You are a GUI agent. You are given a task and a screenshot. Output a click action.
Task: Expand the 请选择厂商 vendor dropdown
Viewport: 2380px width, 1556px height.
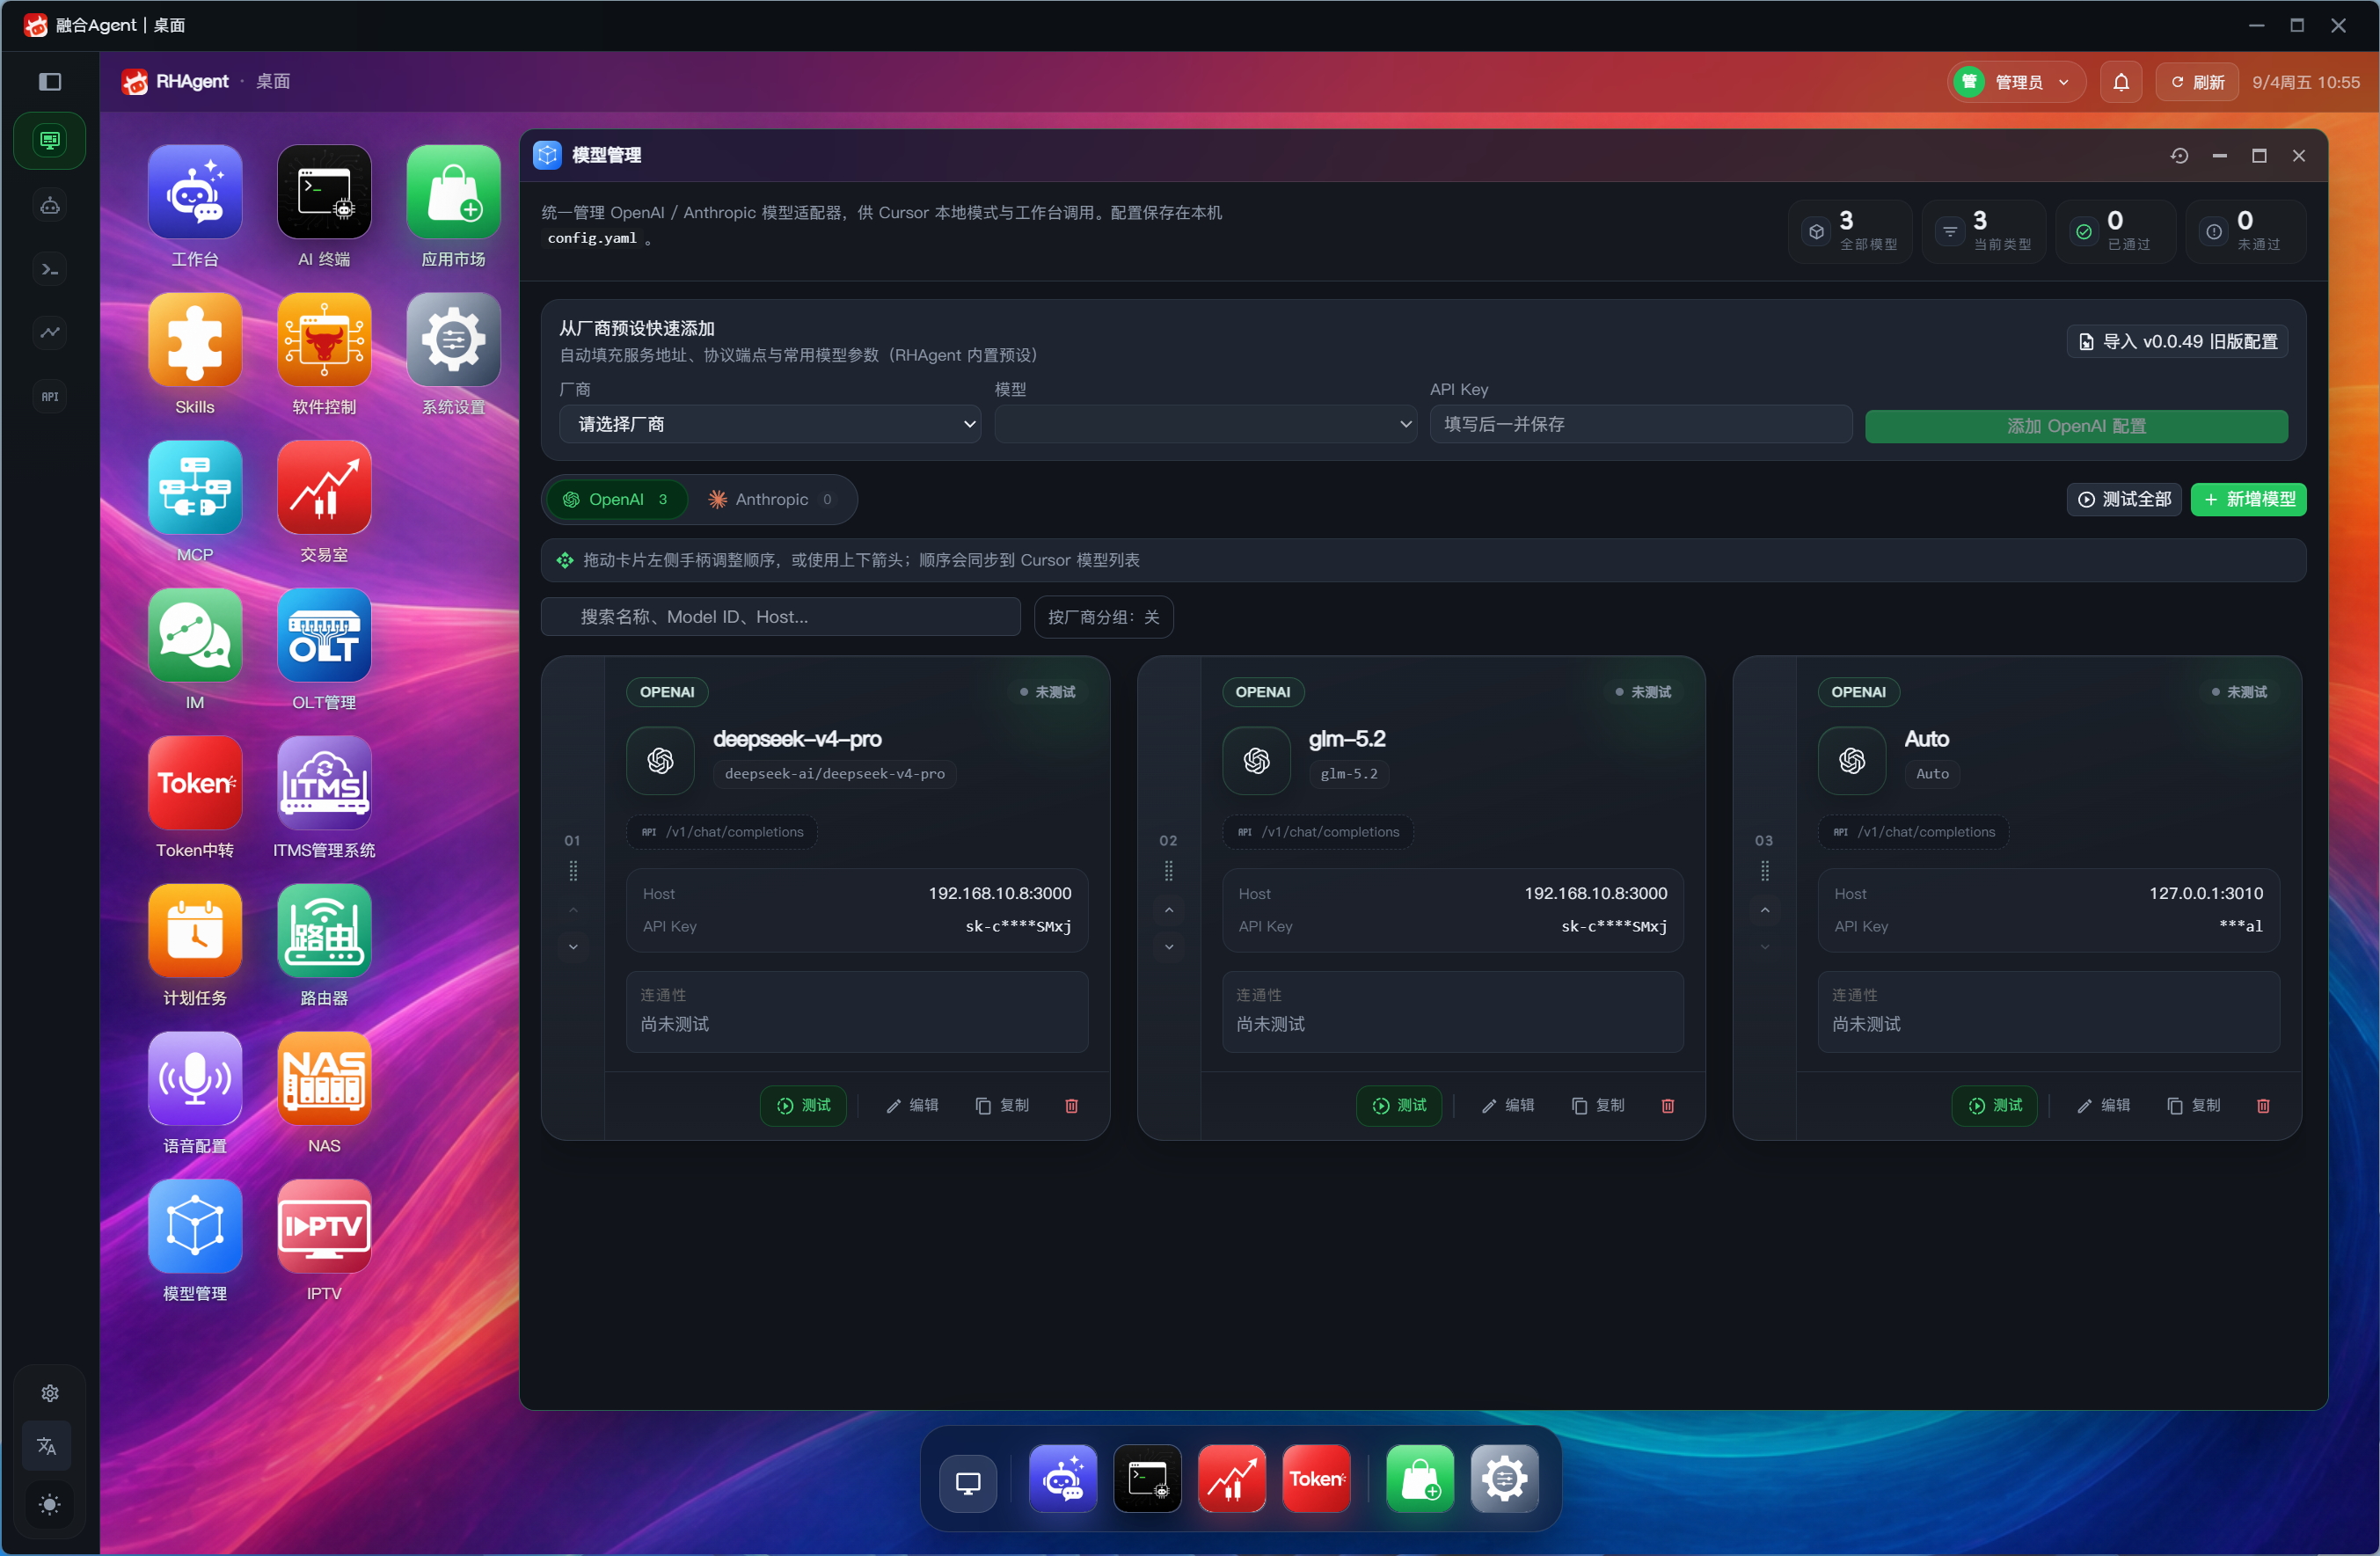(x=769, y=424)
